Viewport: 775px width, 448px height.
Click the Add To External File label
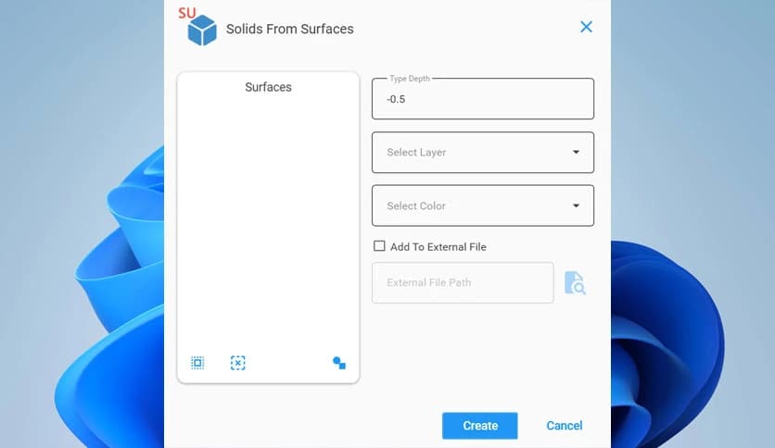pyautogui.click(x=438, y=247)
